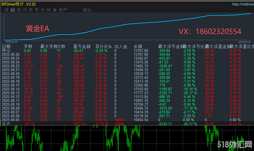
Task: Open the 备 tab
Action: tap(55, 10)
